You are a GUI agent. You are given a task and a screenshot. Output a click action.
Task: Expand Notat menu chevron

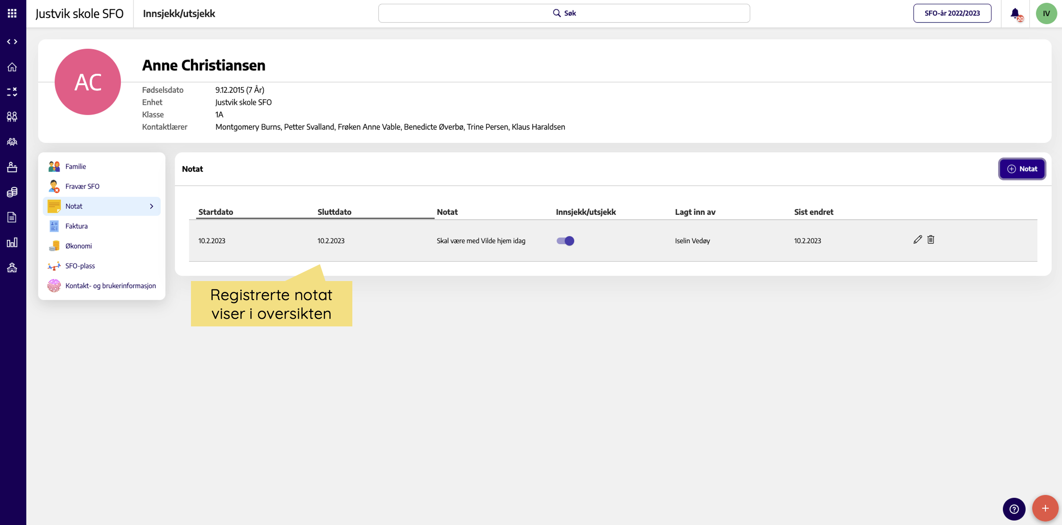tap(151, 206)
